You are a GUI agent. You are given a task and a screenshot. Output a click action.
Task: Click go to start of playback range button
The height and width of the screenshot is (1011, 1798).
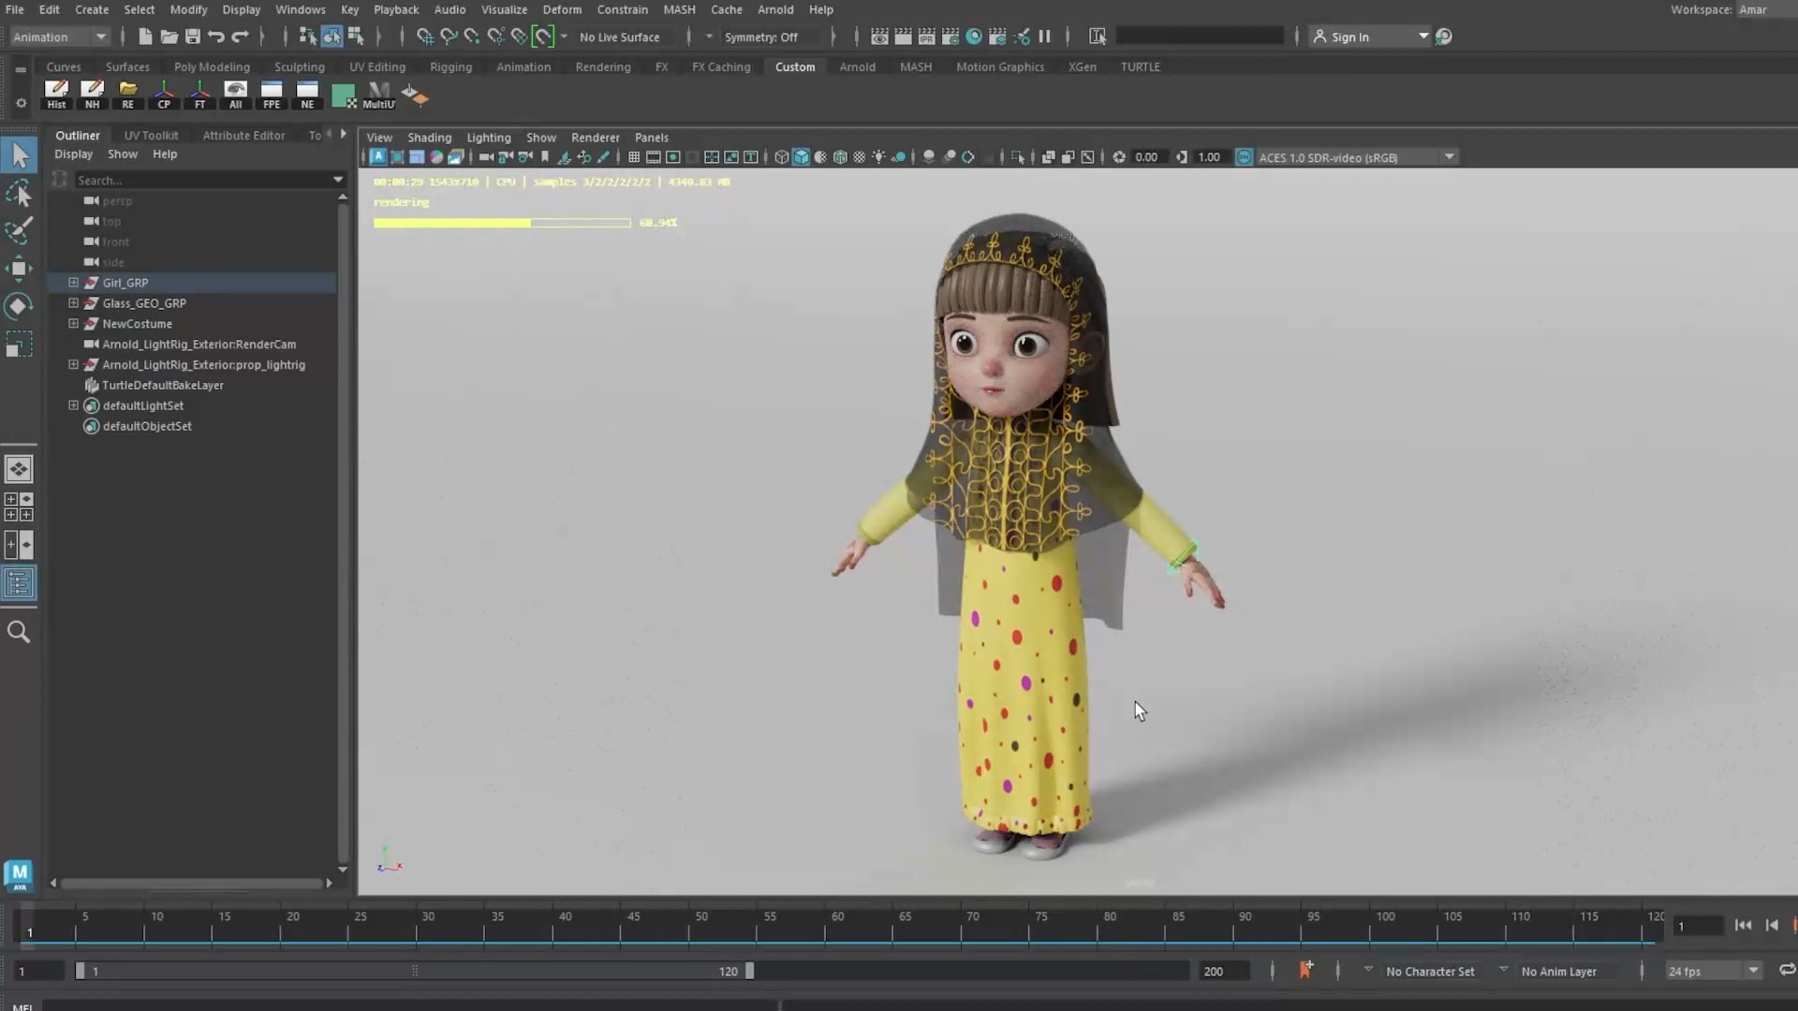[1743, 926]
